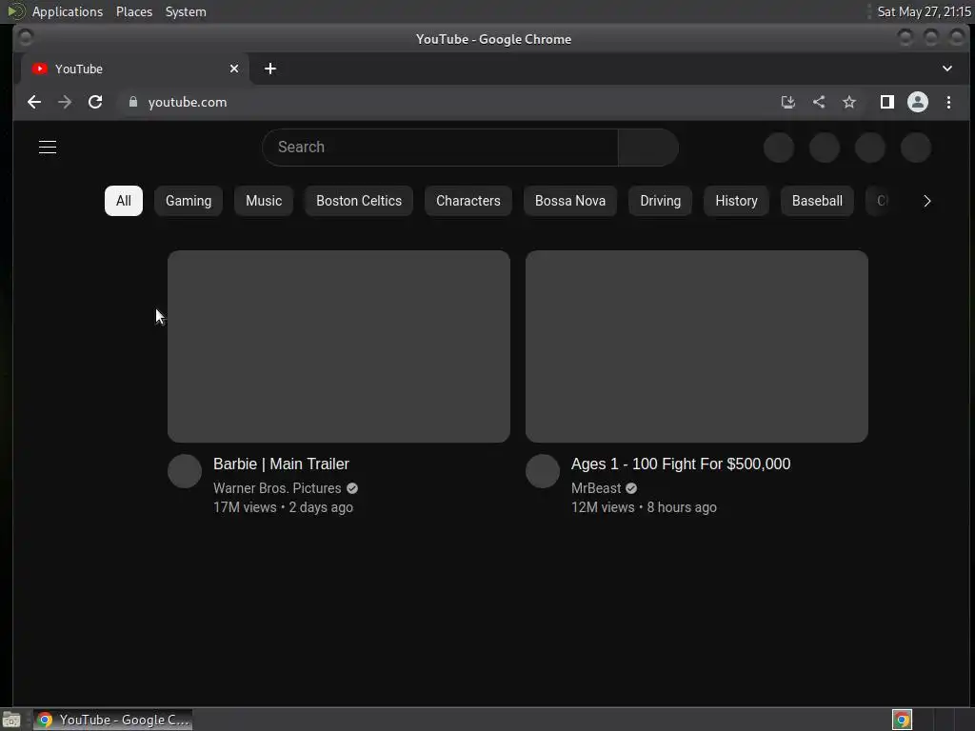This screenshot has height=731, width=975.
Task: Click the browser forward arrow
Action: point(65,102)
